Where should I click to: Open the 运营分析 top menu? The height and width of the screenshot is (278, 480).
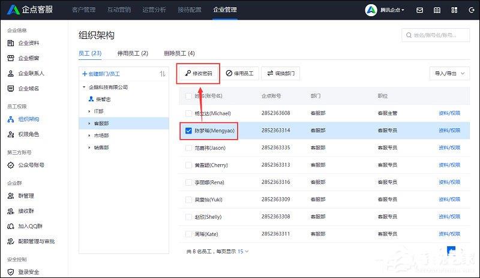(154, 10)
